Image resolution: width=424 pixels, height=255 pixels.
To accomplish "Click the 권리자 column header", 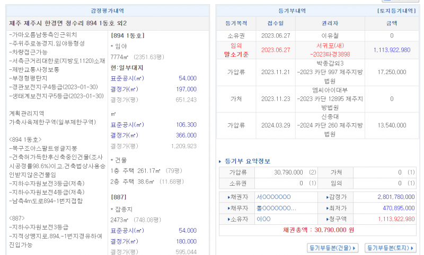I will point(330,23).
